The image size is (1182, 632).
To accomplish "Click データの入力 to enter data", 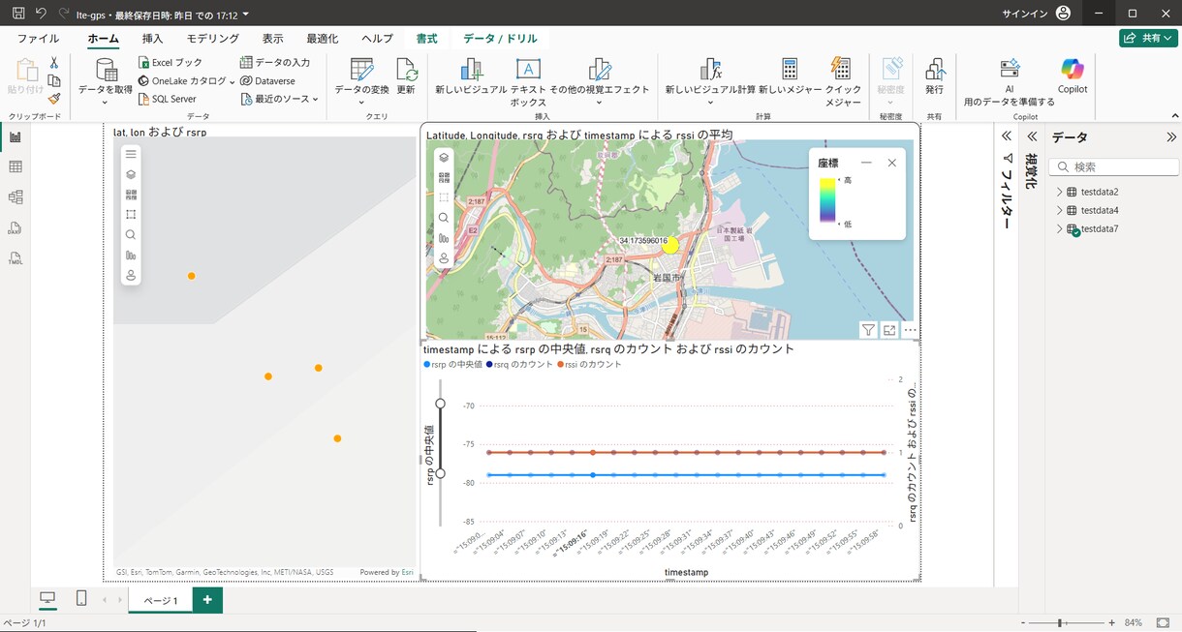I will (275, 63).
